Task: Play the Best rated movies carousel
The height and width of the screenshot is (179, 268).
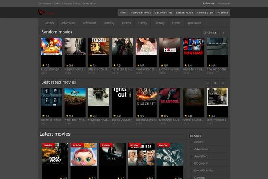Action: coord(216,83)
